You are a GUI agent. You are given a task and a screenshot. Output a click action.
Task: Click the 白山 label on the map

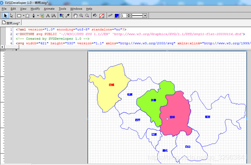point(188,146)
